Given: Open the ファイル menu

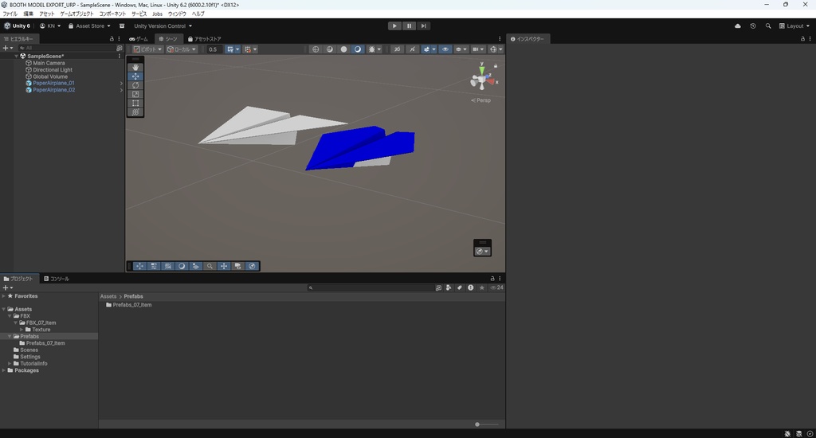Looking at the screenshot, I should pos(10,14).
